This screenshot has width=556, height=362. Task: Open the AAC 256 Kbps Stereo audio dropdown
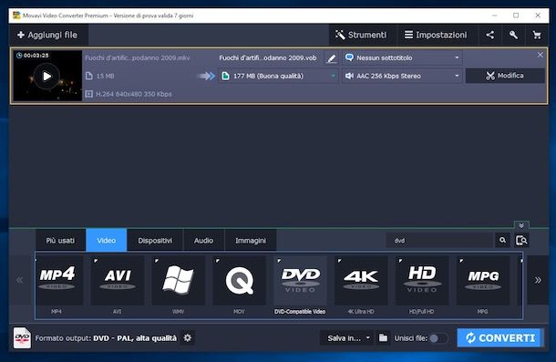click(x=402, y=76)
